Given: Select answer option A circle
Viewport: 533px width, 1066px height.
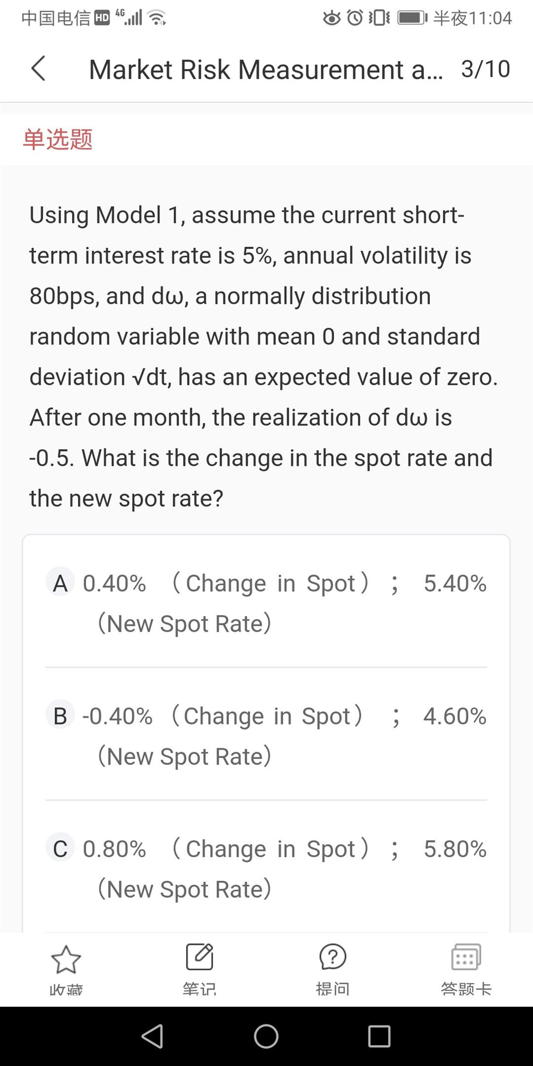Looking at the screenshot, I should click(60, 583).
